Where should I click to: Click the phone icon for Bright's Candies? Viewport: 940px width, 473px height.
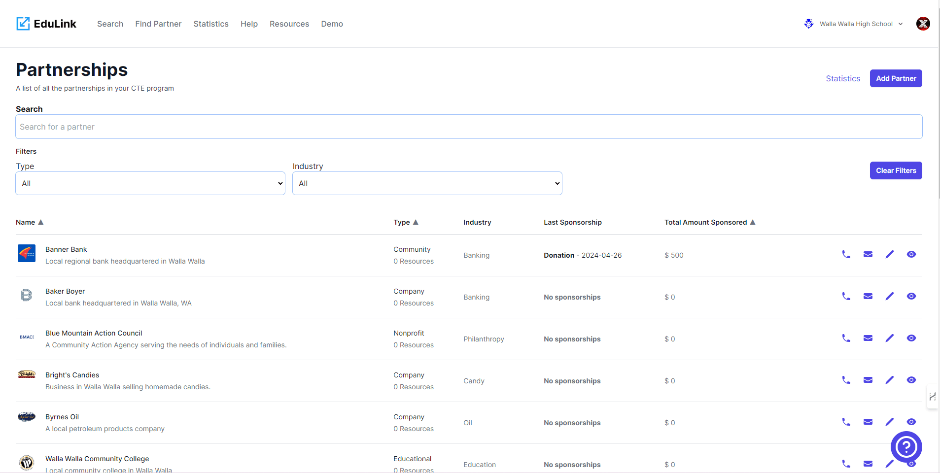[x=846, y=380]
